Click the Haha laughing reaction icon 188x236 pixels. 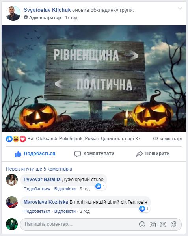coord(16,139)
